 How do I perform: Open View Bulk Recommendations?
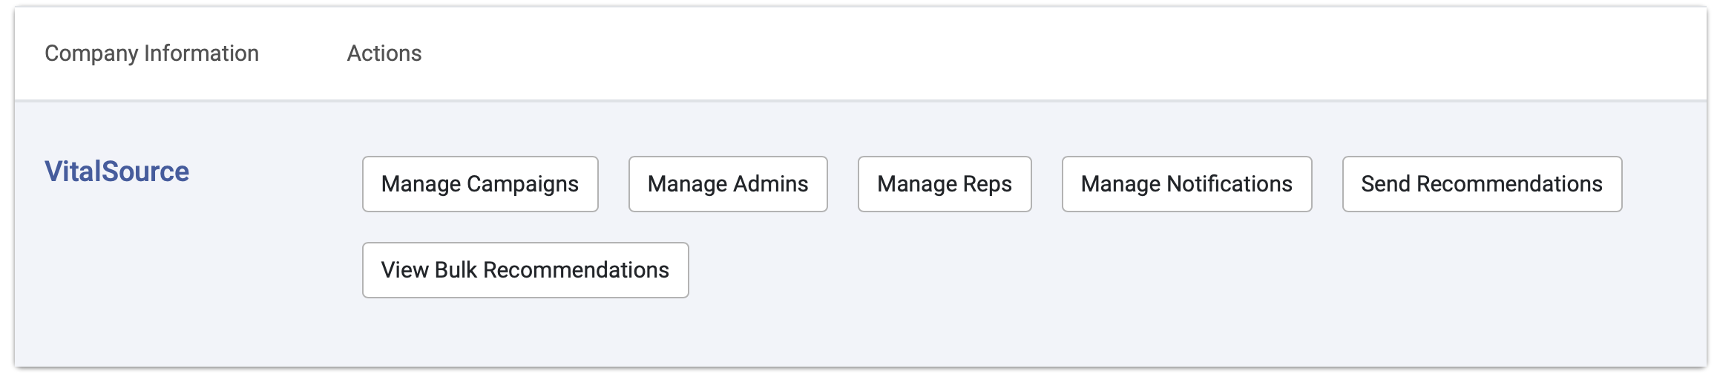click(525, 270)
